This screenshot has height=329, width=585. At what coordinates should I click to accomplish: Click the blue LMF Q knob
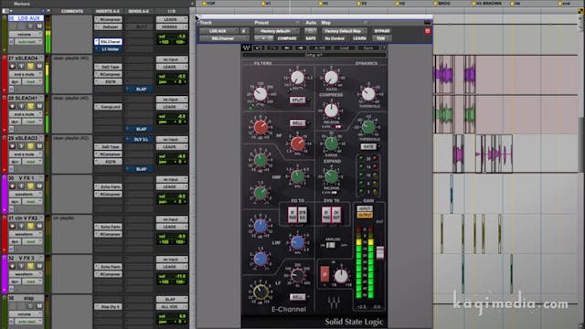261,259
